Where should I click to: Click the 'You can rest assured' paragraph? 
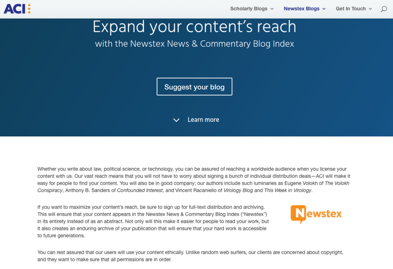click(190, 256)
